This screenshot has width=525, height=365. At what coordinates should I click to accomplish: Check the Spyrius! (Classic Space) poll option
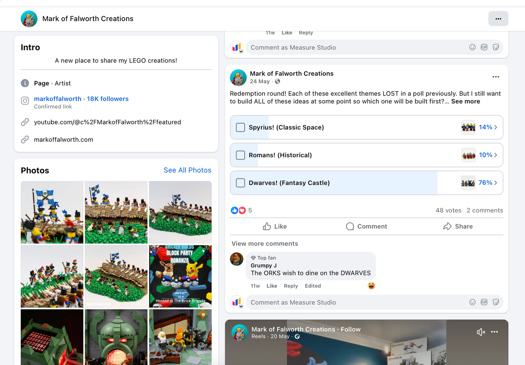click(240, 127)
